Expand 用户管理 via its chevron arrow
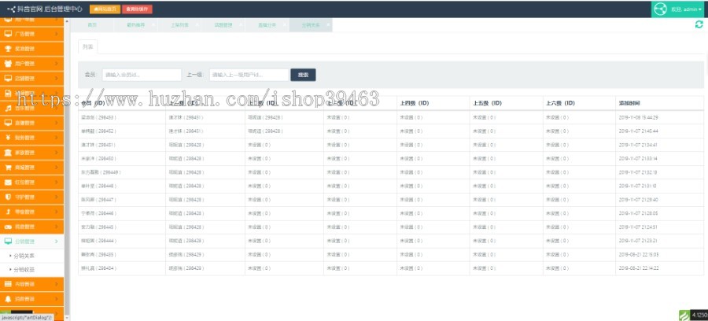 pyautogui.click(x=56, y=64)
